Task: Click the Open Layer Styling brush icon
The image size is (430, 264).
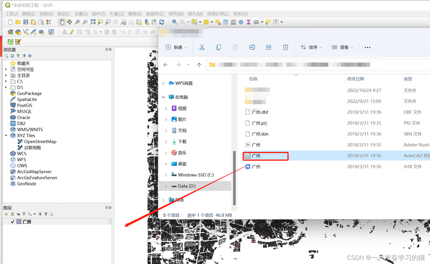Action: pos(6,214)
